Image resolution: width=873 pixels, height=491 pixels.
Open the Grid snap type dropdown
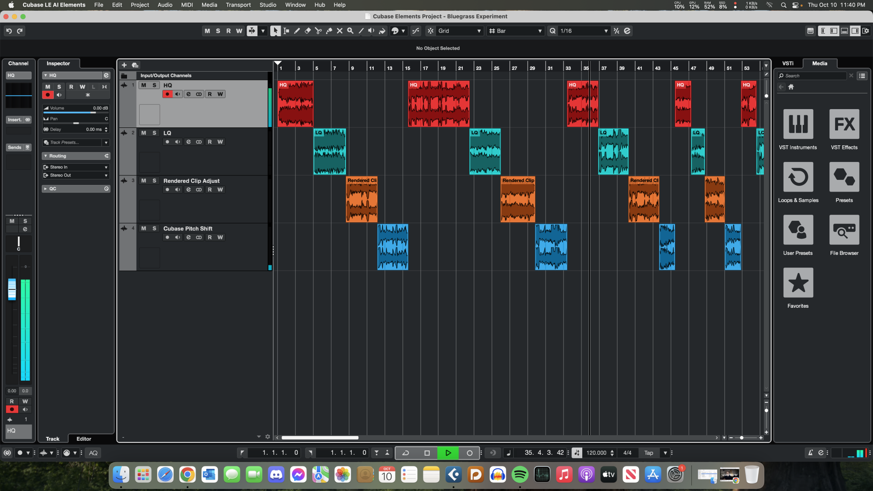pos(459,31)
